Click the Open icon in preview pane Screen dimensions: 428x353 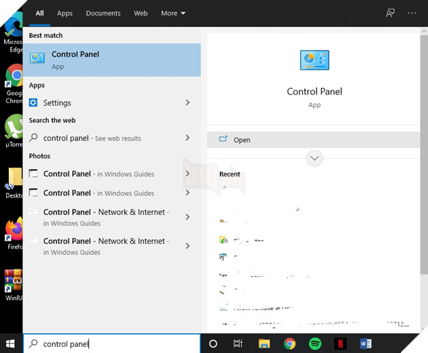click(x=224, y=139)
